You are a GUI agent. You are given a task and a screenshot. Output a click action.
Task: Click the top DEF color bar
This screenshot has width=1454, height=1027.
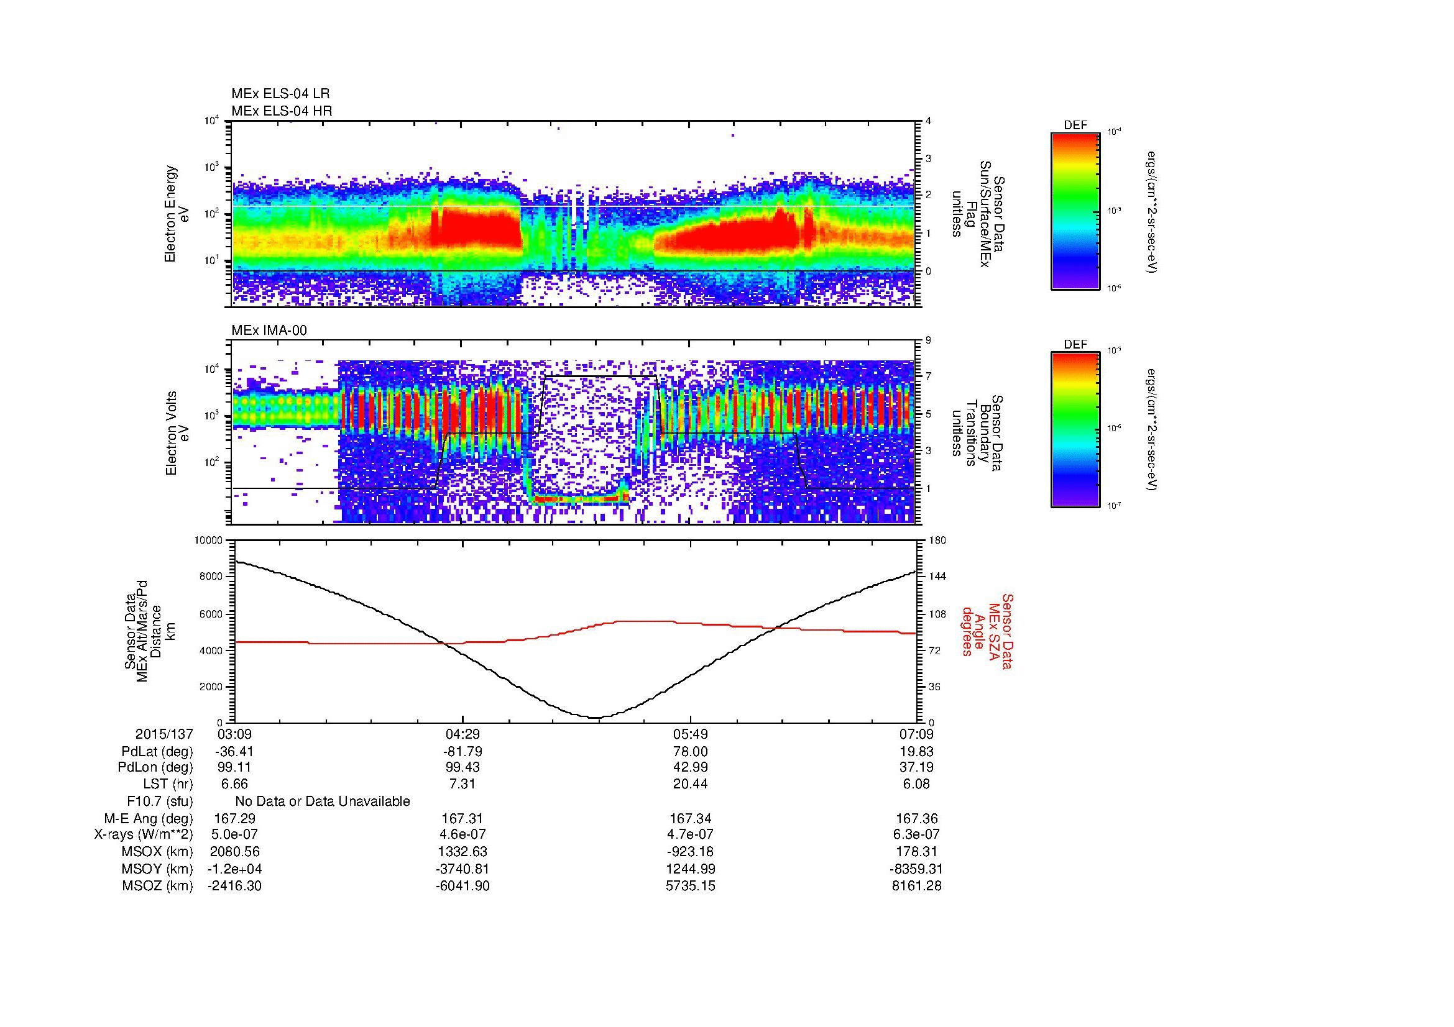(x=1075, y=211)
